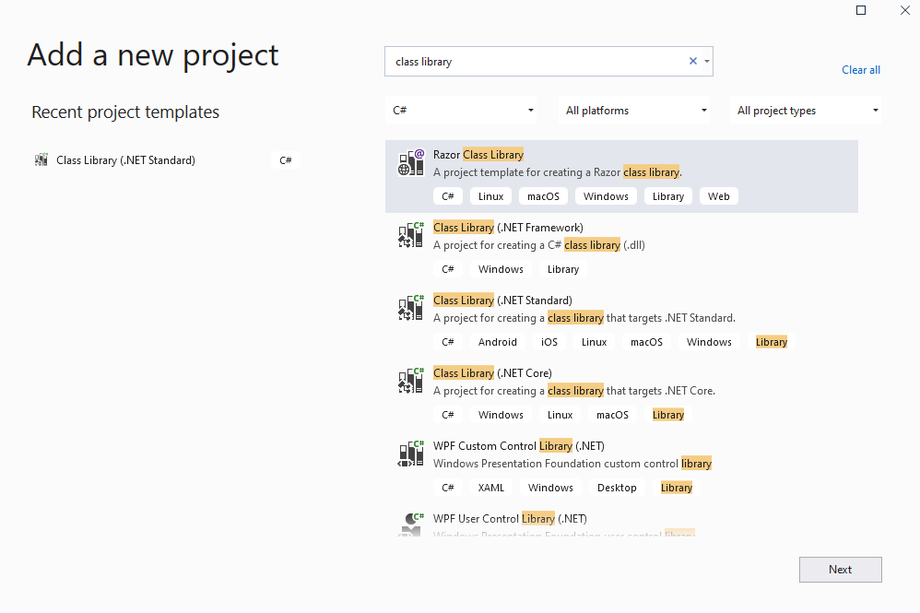Click the Clear all link
Image resolution: width=920 pixels, height=613 pixels.
(861, 70)
